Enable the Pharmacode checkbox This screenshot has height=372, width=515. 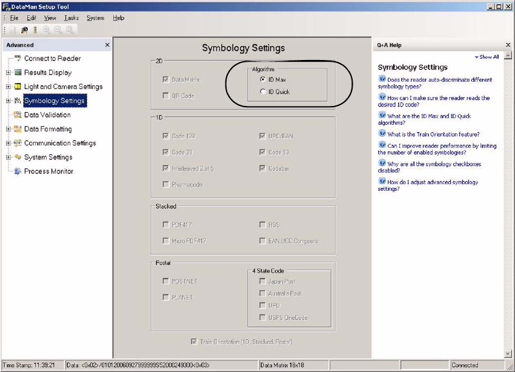pyautogui.click(x=166, y=184)
